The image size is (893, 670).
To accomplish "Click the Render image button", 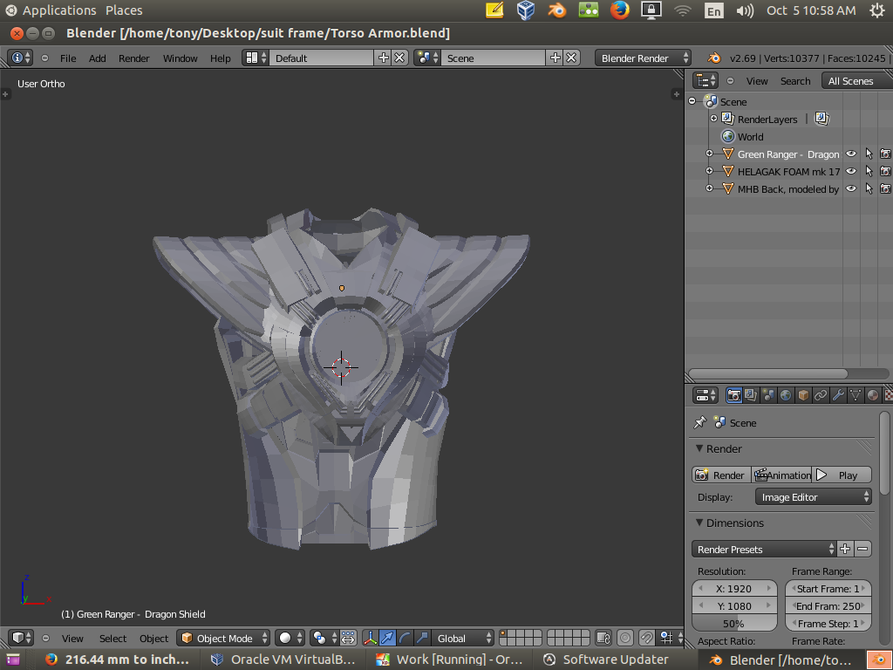I will (x=721, y=475).
